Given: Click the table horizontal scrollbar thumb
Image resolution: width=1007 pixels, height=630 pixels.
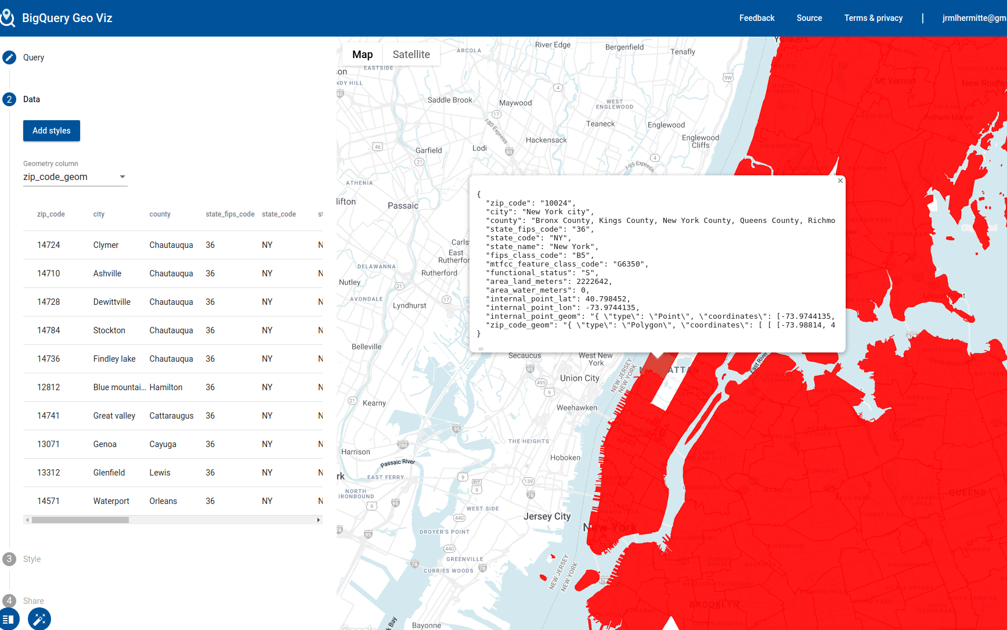Looking at the screenshot, I should click(x=80, y=520).
